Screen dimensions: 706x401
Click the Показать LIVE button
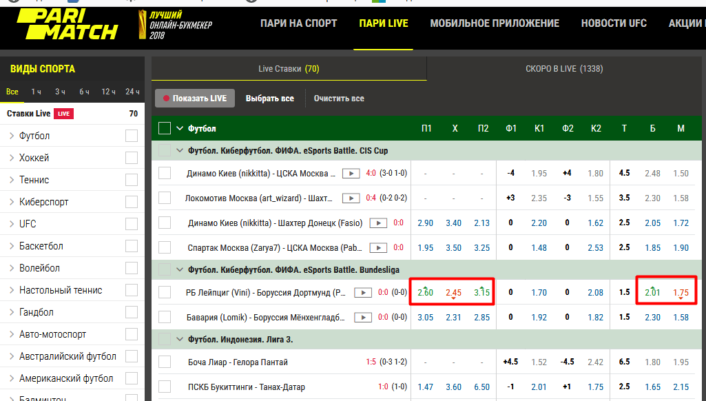click(x=195, y=99)
